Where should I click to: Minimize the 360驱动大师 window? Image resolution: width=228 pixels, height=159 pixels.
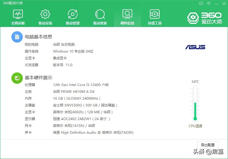216,4
